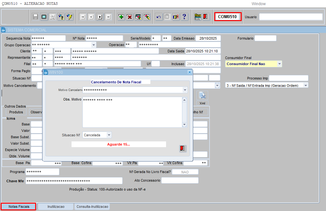Viewport: 326px width, 211px height.
Task: Open the Menu icon in toolbar
Action: (x=198, y=17)
